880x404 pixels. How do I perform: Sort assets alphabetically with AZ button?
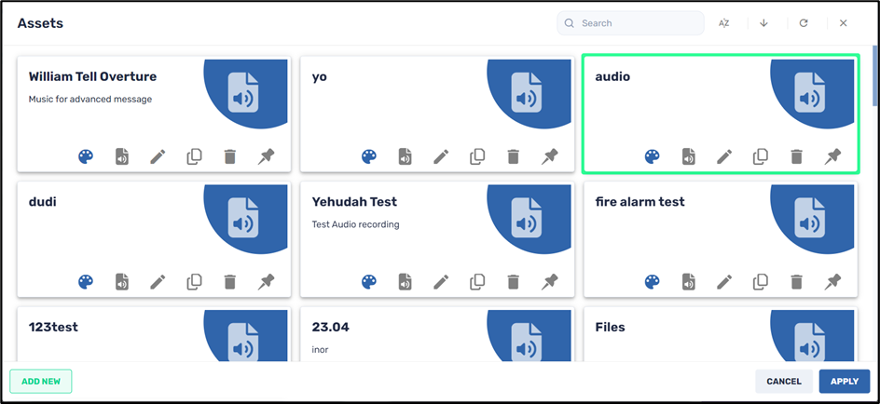point(723,23)
